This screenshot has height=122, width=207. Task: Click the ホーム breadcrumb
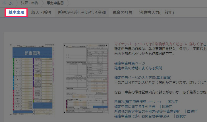click(7, 3)
